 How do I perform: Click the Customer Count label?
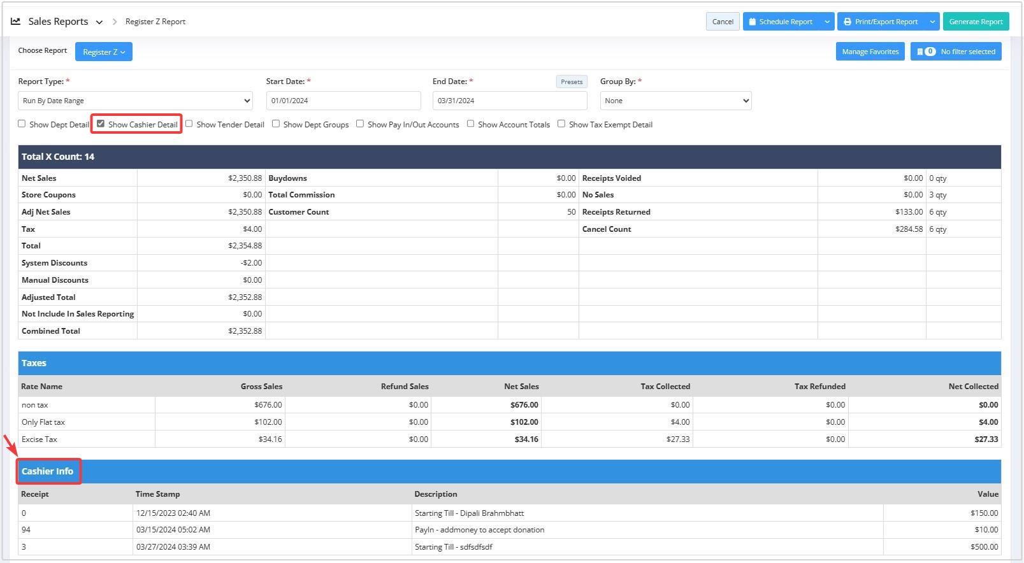[299, 212]
